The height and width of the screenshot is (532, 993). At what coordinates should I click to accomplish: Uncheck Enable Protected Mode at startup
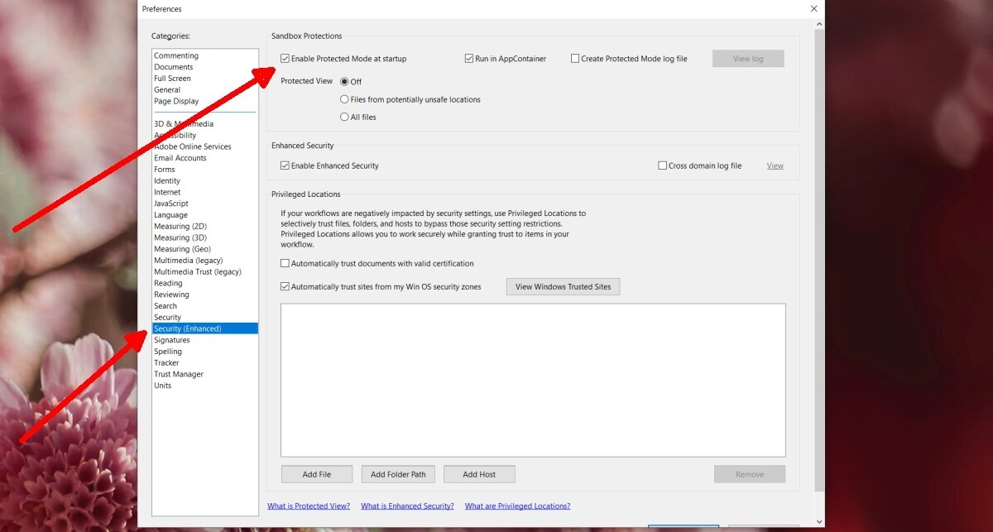click(x=285, y=59)
